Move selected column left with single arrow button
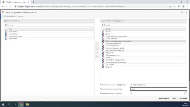Image resolution: width=190 pixels, height=107 pixels. click(97, 52)
